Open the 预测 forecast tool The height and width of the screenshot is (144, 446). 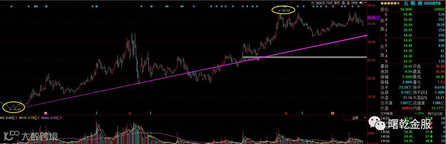point(355,2)
